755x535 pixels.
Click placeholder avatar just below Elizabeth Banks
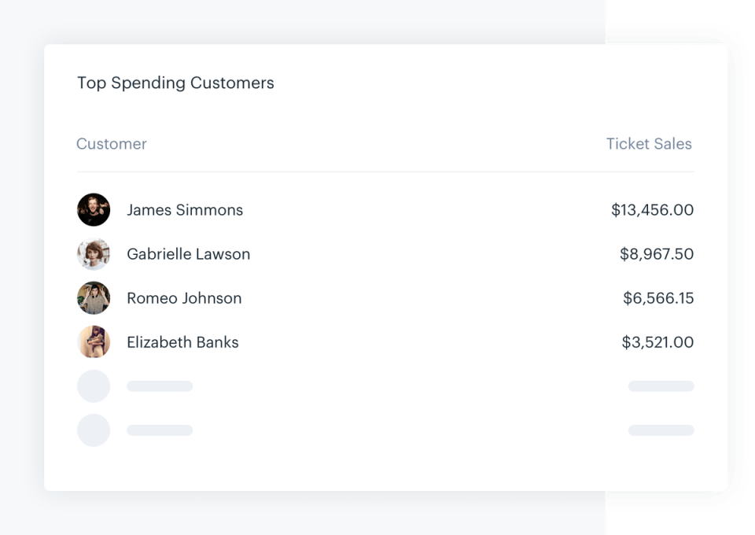click(94, 386)
